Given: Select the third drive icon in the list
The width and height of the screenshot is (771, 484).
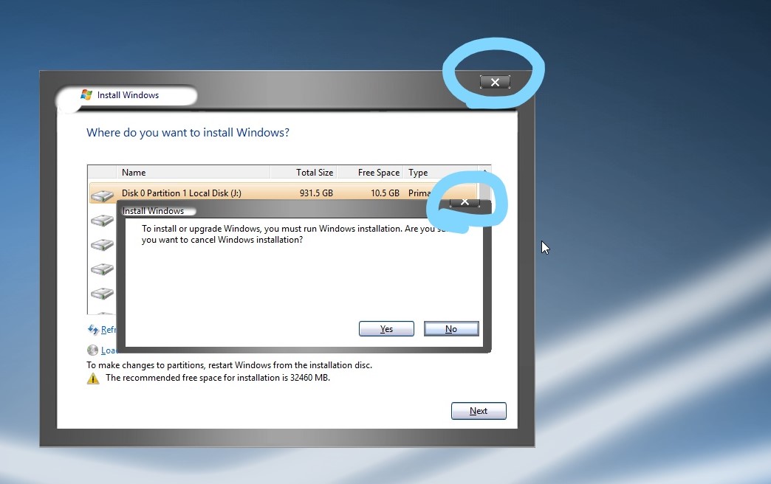Looking at the screenshot, I should coord(102,244).
